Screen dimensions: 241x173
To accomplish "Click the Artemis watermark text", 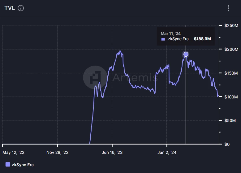I will [x=135, y=77].
